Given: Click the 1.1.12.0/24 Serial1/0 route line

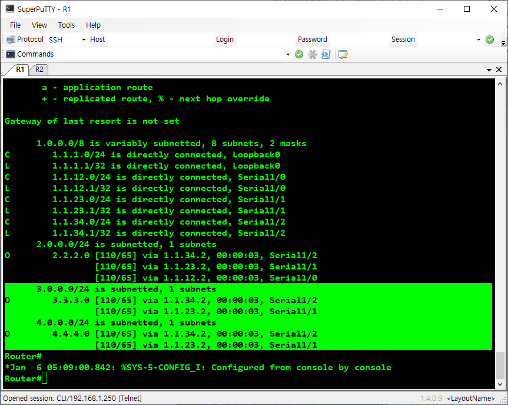Looking at the screenshot, I should point(145,177).
